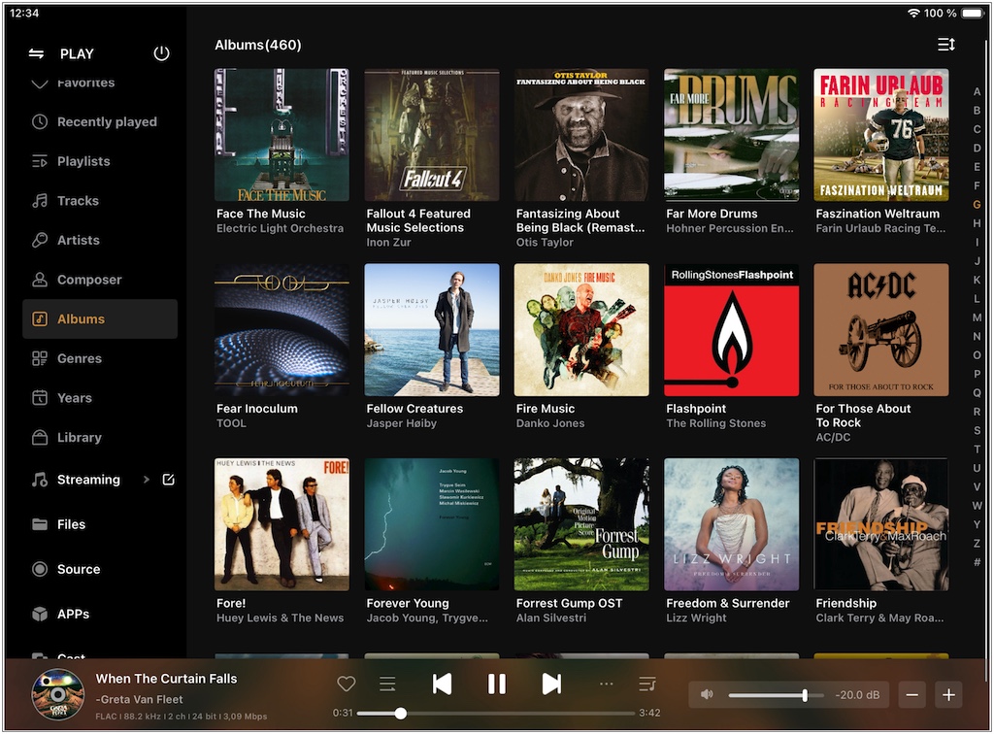Open Forrest Gump OST album cover

[x=581, y=524]
